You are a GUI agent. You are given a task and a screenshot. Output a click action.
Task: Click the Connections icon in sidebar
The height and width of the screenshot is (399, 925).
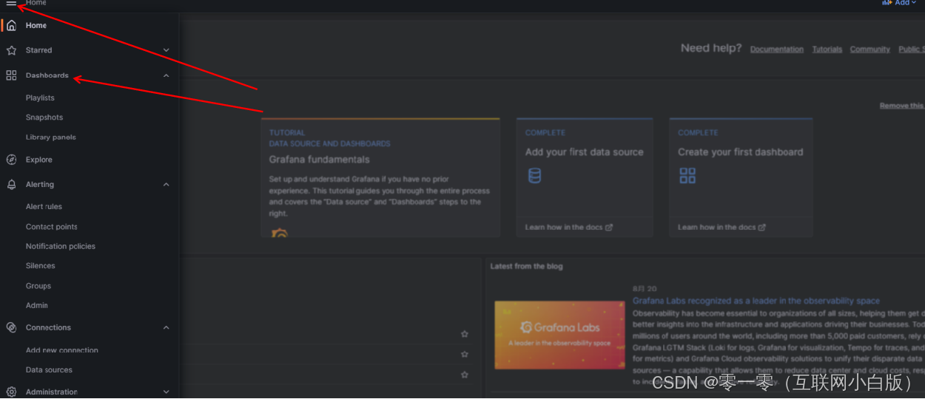point(11,327)
